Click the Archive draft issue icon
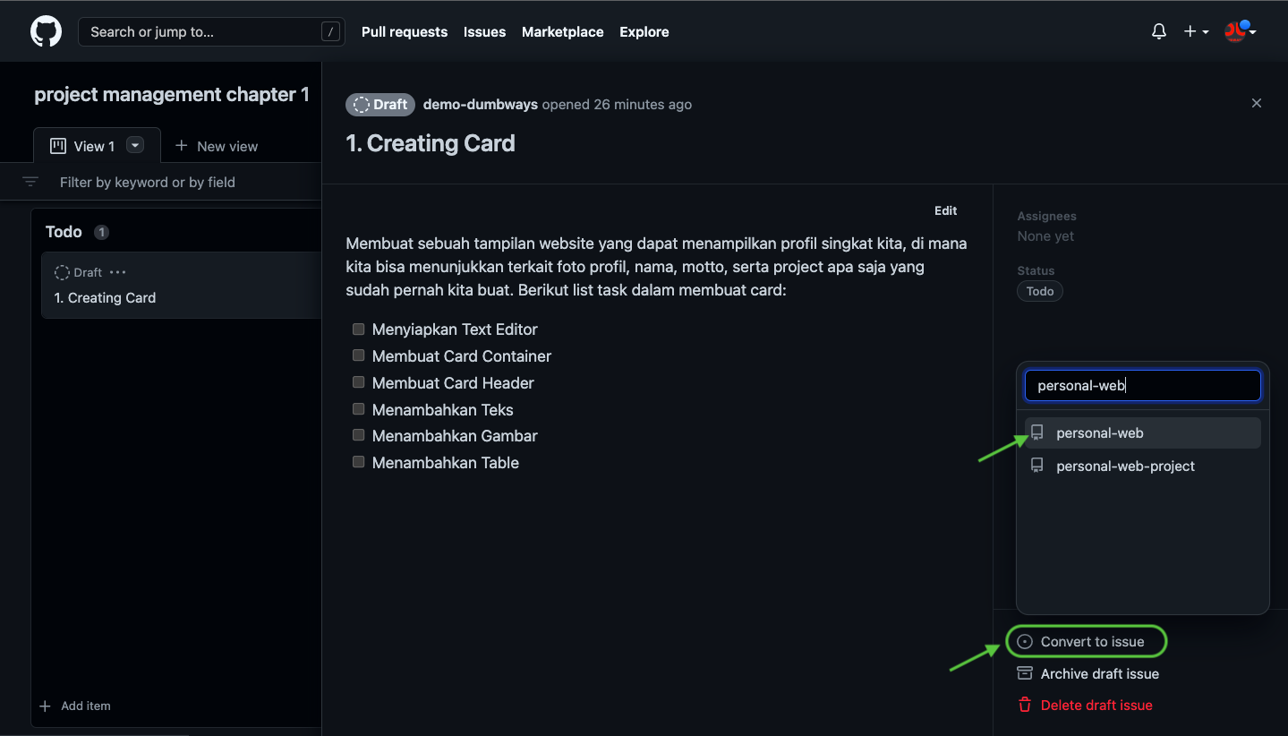The width and height of the screenshot is (1288, 736). tap(1025, 673)
